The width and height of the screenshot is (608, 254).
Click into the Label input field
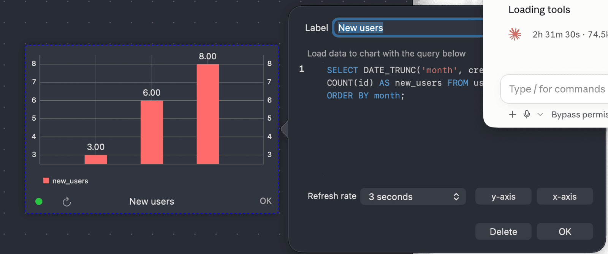tap(408, 28)
